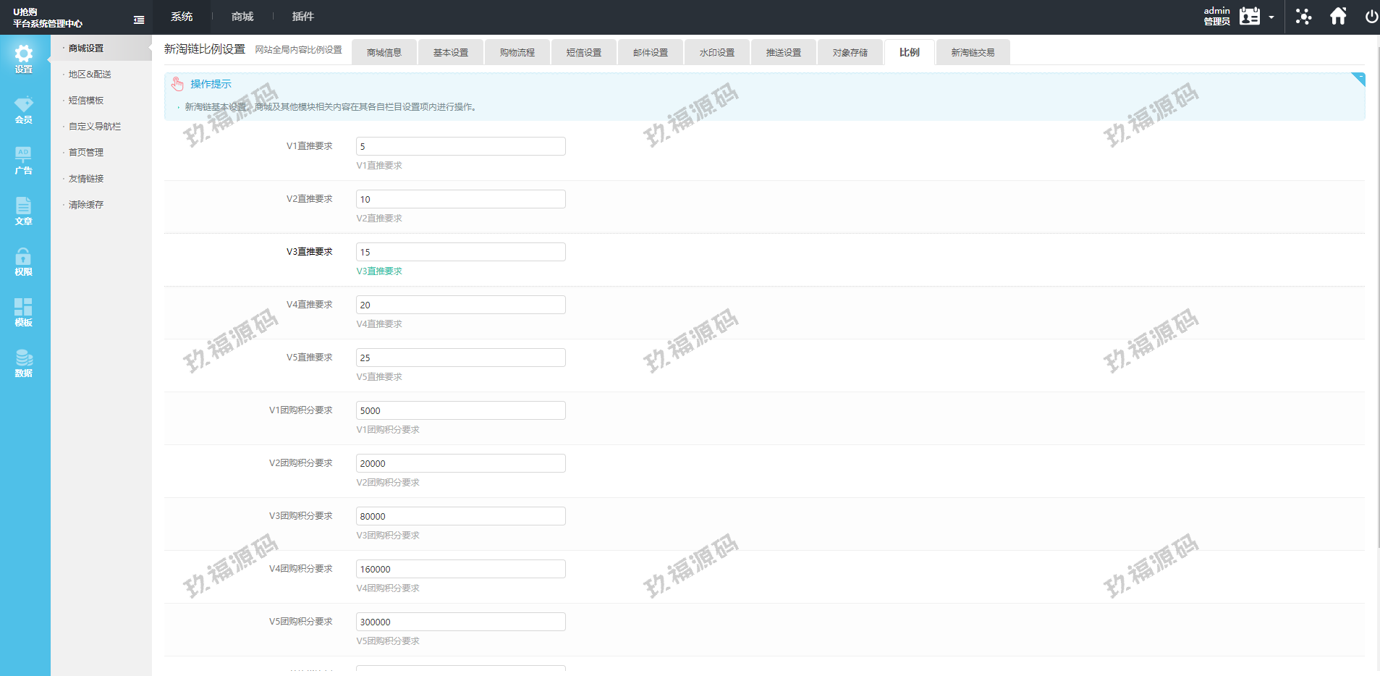Screen dimensions: 1380x676
Task: Collapse the 操作提示 tips panel corner
Action: pyautogui.click(x=1359, y=78)
